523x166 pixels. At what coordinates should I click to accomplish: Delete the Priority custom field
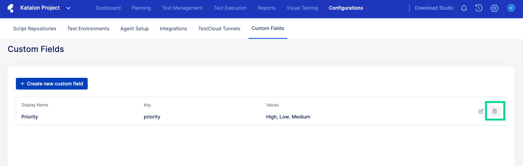[x=495, y=111]
